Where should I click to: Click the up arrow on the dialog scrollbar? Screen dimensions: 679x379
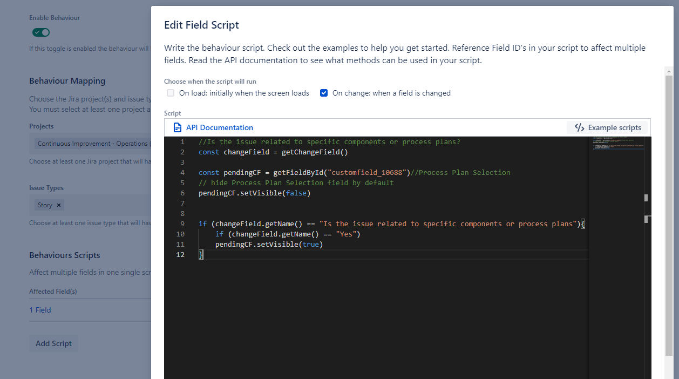668,70
